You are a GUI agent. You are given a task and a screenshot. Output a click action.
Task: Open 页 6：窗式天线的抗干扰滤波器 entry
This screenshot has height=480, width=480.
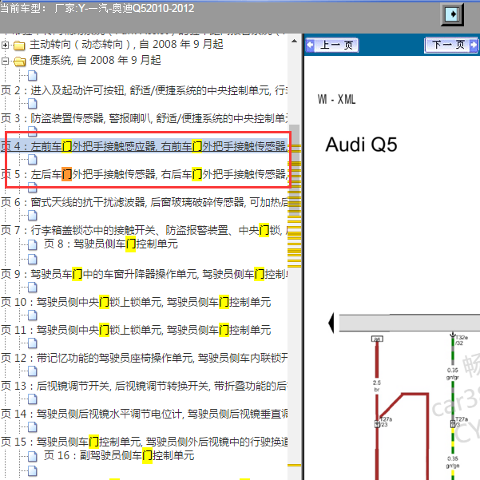tap(144, 202)
